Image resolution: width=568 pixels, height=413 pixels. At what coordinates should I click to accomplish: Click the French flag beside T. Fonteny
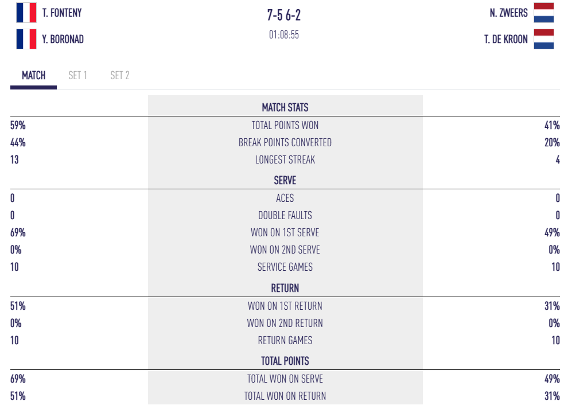coord(26,13)
